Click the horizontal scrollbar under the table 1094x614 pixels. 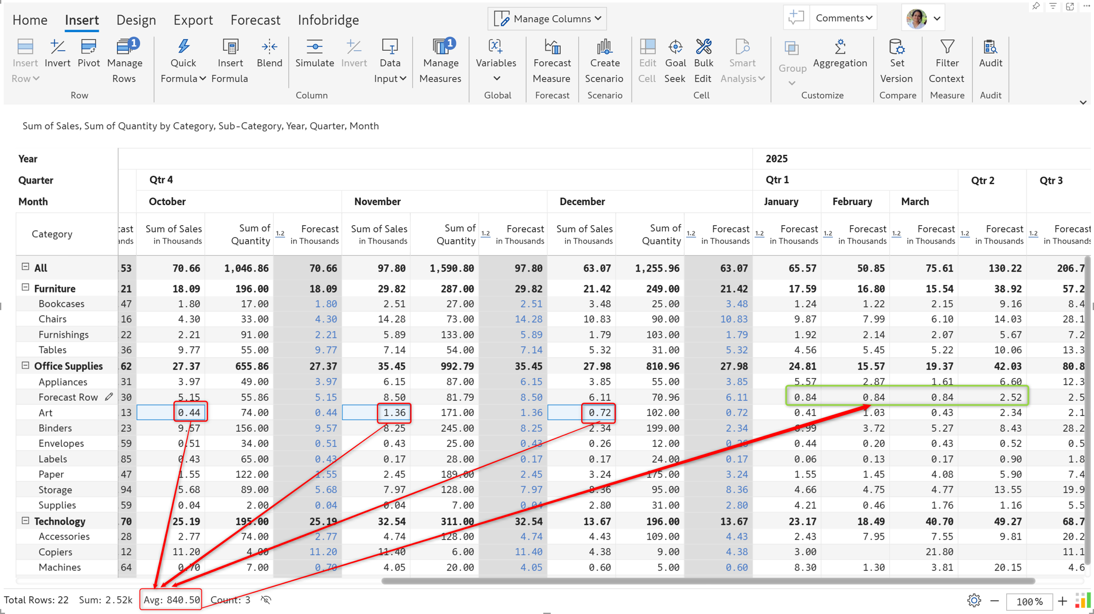(x=708, y=581)
